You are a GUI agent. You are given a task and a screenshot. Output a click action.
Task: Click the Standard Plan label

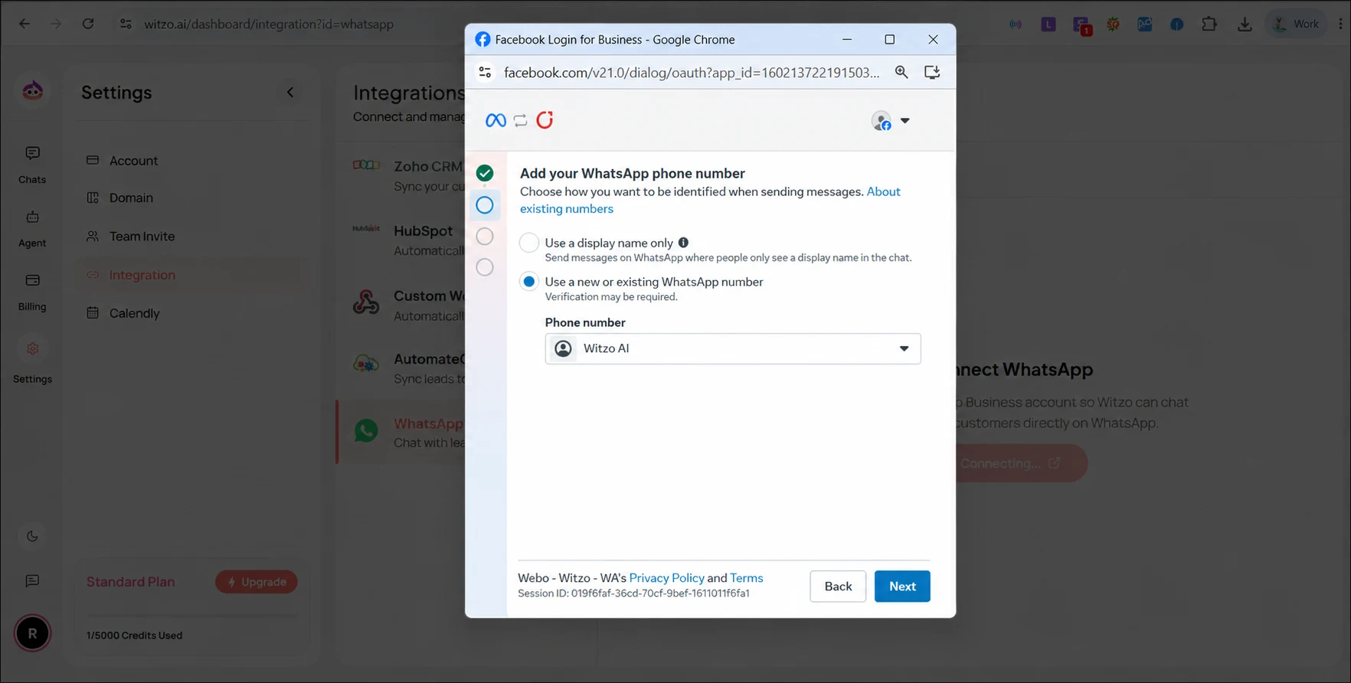[130, 582]
